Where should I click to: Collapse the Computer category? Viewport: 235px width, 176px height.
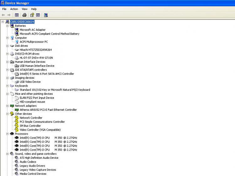click(x=7, y=38)
